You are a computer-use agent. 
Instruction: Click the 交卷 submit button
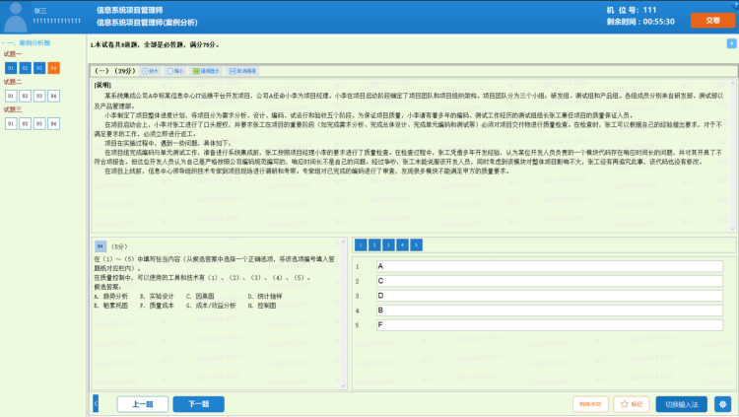pyautogui.click(x=705, y=19)
